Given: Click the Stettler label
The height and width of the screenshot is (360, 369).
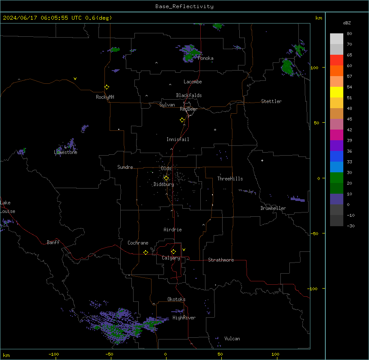Looking at the screenshot, I should click(x=271, y=101).
